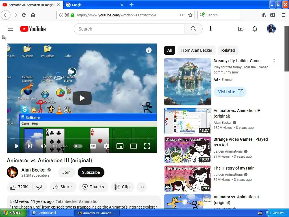
Task: Go to browser home page
Action: (x=33, y=15)
